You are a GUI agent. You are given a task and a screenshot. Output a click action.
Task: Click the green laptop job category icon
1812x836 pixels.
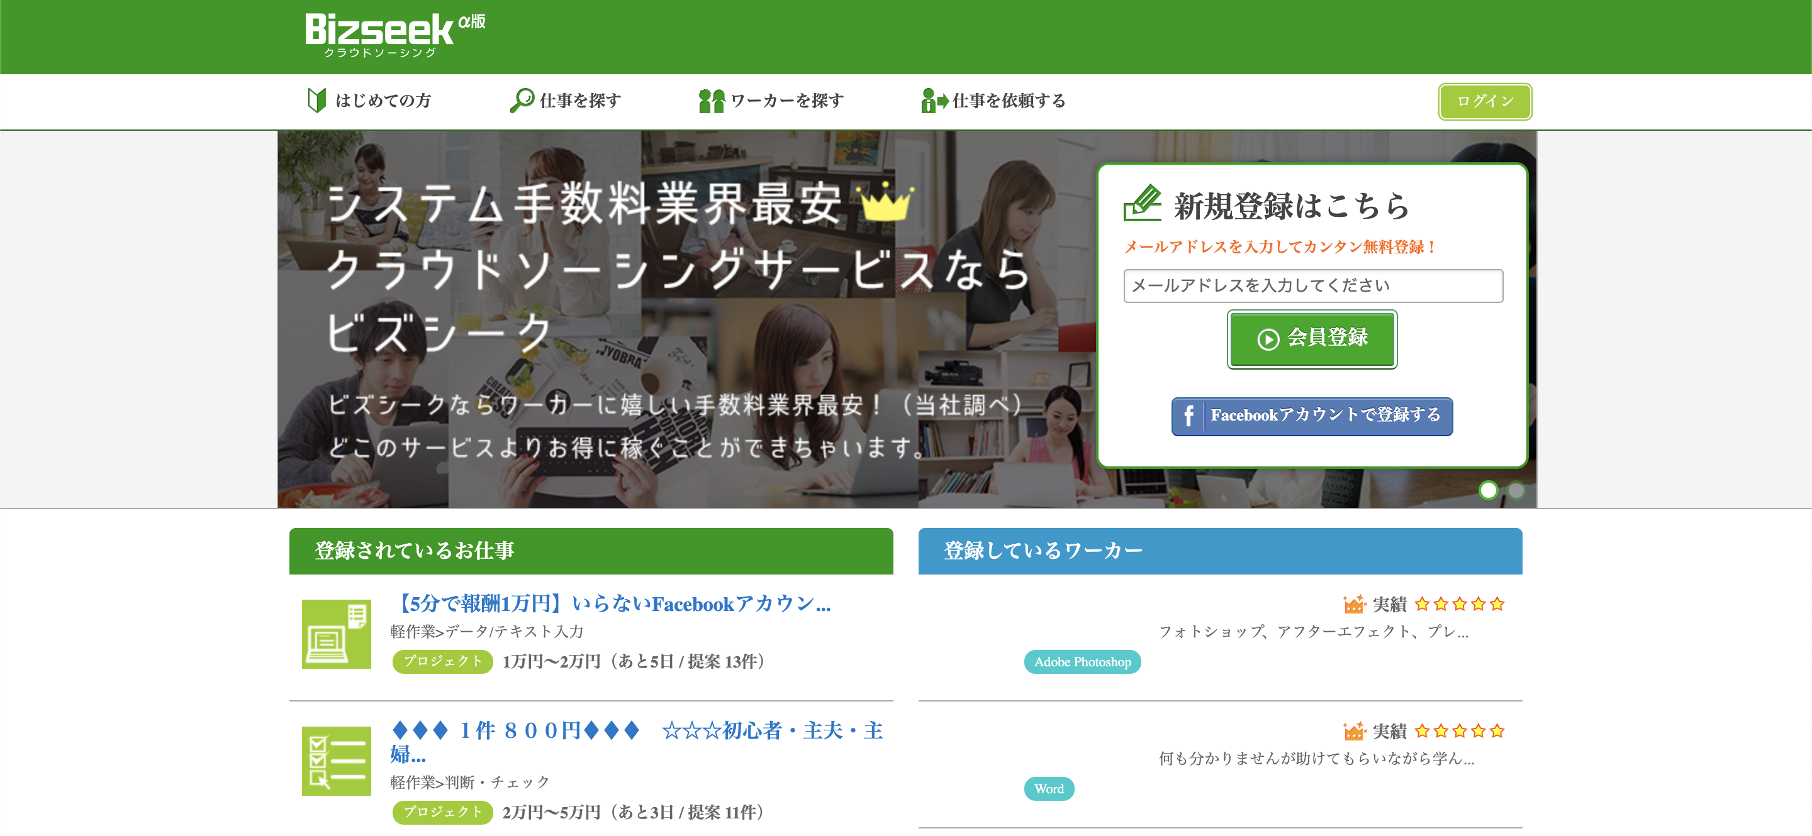tap(336, 634)
